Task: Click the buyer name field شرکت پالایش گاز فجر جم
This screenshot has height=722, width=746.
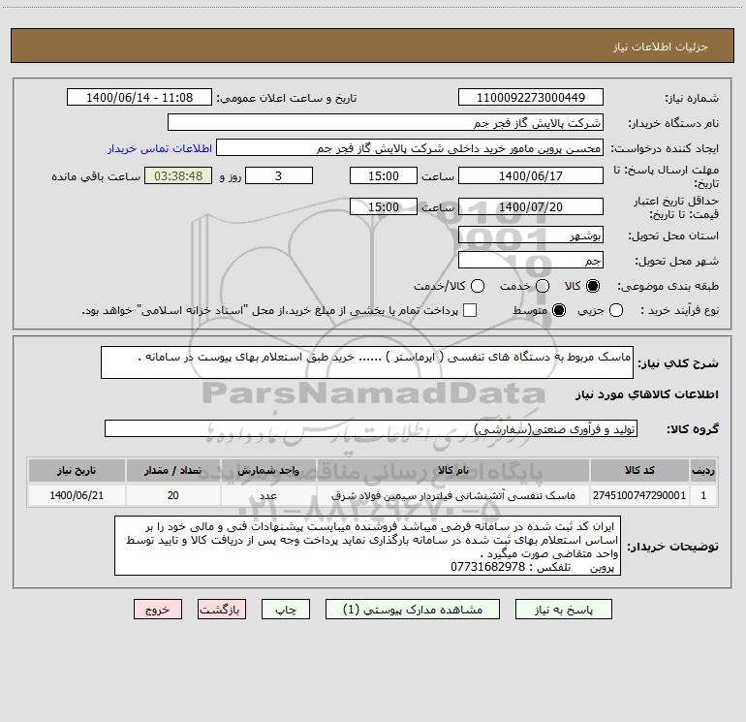Action: 386,122
